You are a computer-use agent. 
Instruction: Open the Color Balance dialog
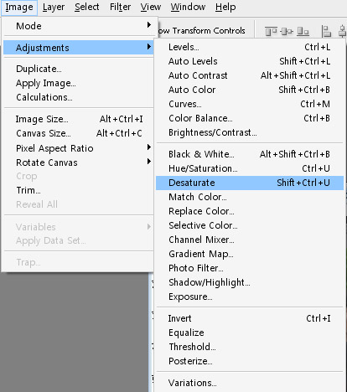coord(250,118)
